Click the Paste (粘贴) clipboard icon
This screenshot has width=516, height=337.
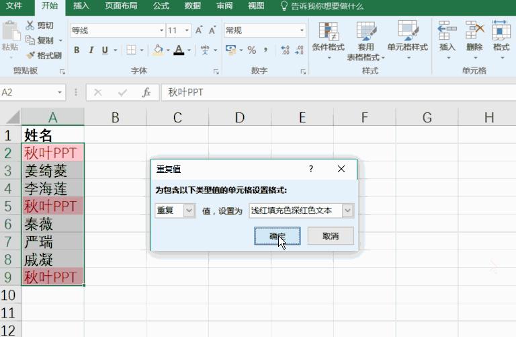coord(11,32)
